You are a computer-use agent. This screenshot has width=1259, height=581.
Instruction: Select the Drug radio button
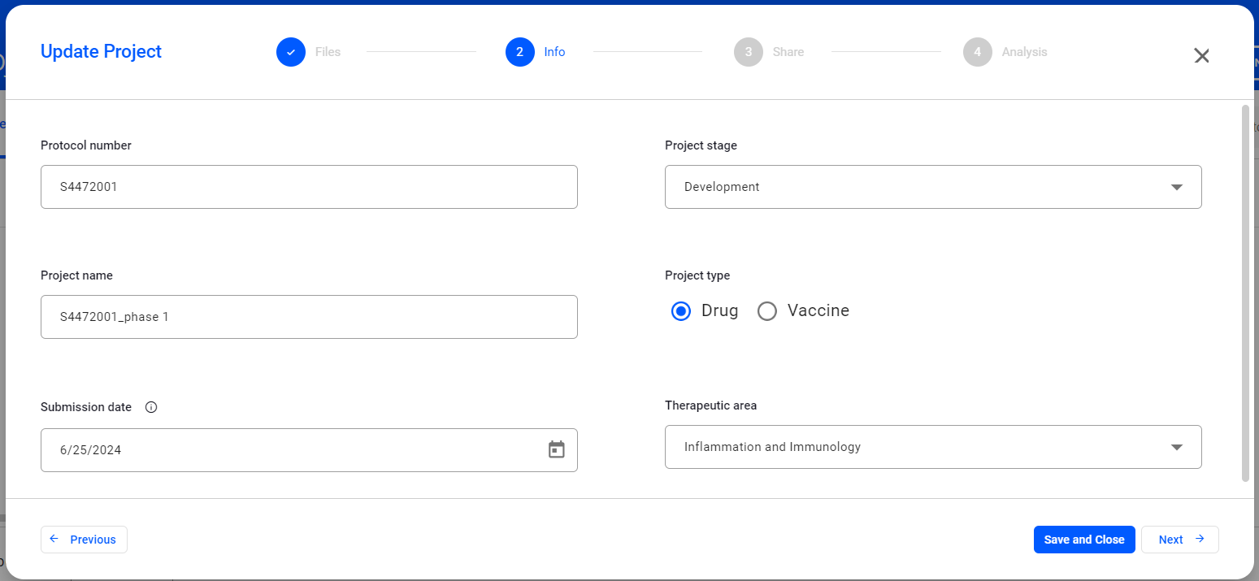point(680,310)
